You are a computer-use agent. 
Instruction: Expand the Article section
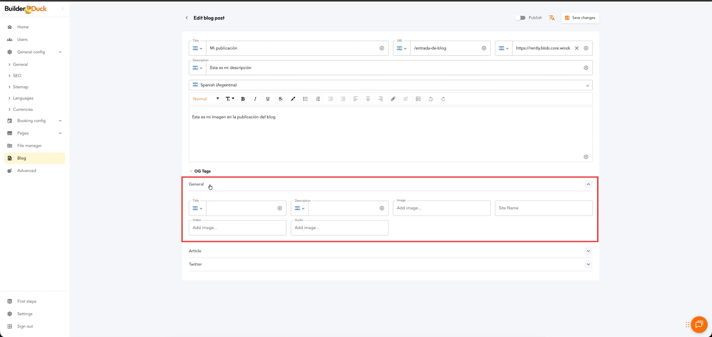588,251
